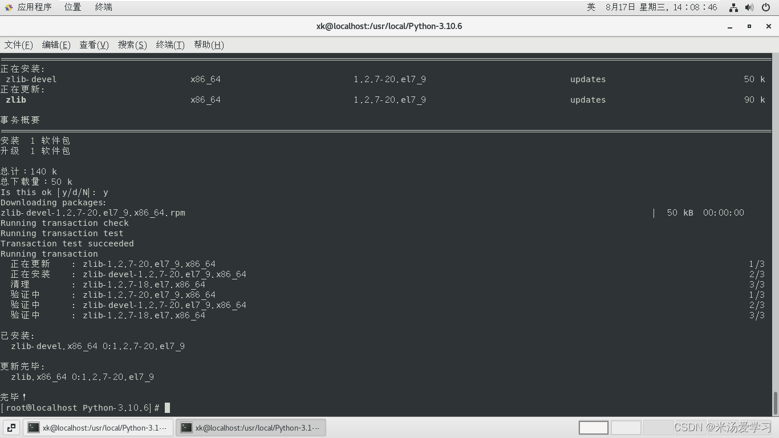The width and height of the screenshot is (779, 438).
Task: Minimize the terminal window
Action: [730, 26]
